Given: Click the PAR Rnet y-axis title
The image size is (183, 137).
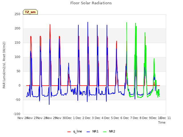Looking at the screenshot, I should (4, 65).
